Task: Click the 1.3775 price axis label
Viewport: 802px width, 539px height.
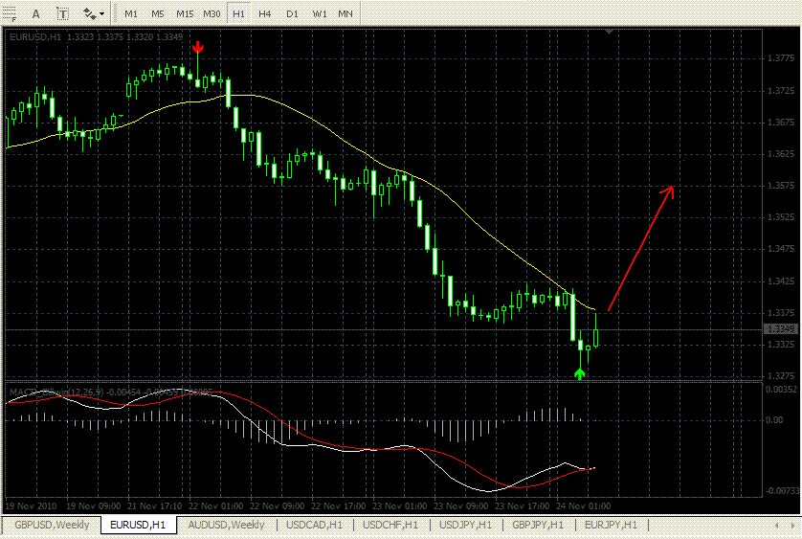Action: (x=781, y=58)
